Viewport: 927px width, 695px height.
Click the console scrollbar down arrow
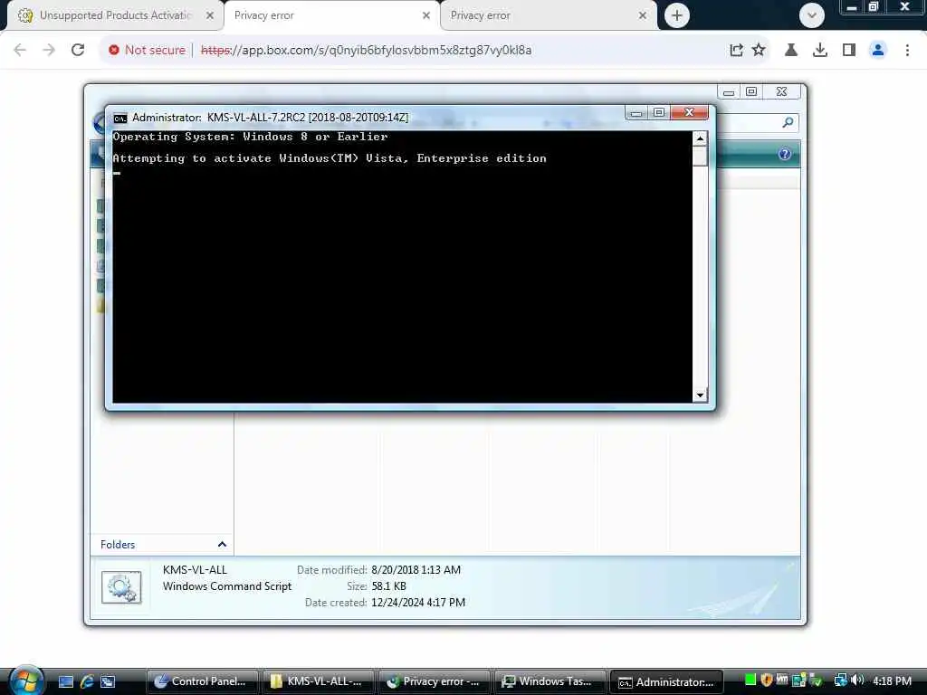tap(700, 395)
